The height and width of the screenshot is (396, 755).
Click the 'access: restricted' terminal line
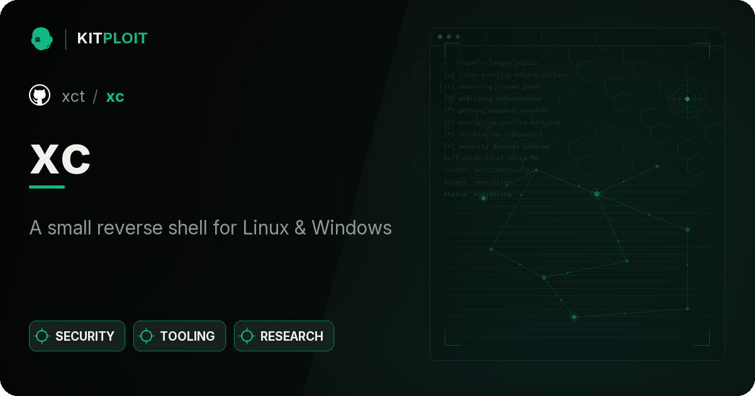point(478,182)
